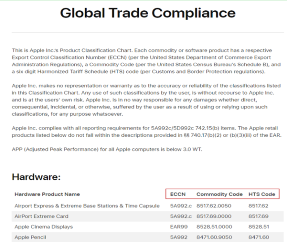Click the Commodity Code column header
The image size is (287, 242).
[x=219, y=194]
